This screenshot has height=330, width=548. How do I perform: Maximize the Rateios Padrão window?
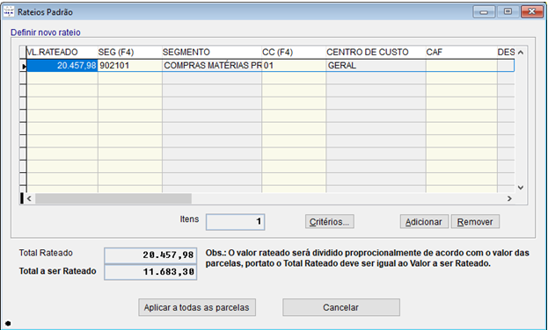point(508,12)
